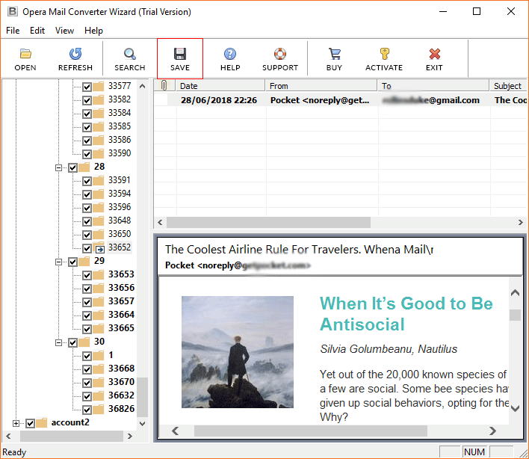Click the folder icon of 33665
The height and width of the screenshot is (459, 529).
click(x=99, y=328)
